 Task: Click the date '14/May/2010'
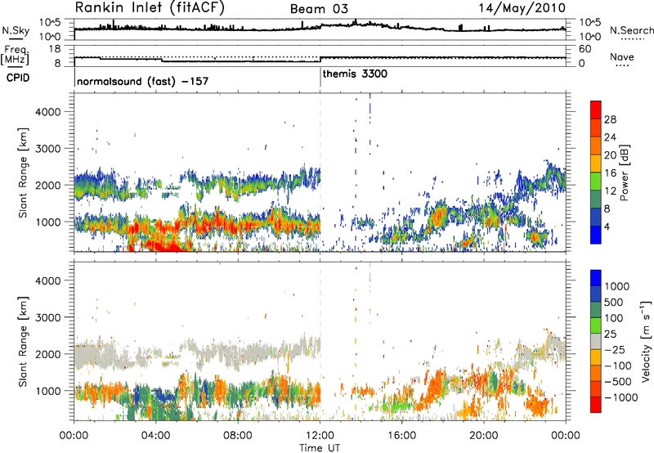(x=522, y=8)
